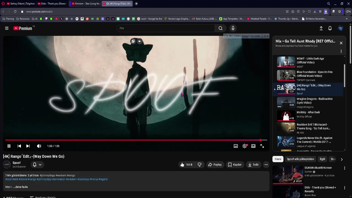This screenshot has height=198, width=352.
Task: Open the notifications bell in header
Action: [330, 28]
